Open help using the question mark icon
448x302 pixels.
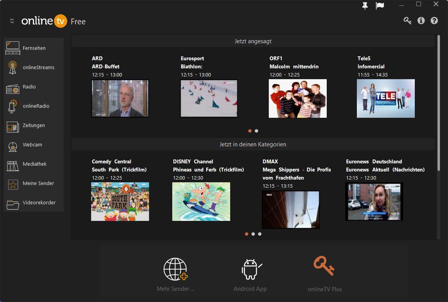coord(435,20)
